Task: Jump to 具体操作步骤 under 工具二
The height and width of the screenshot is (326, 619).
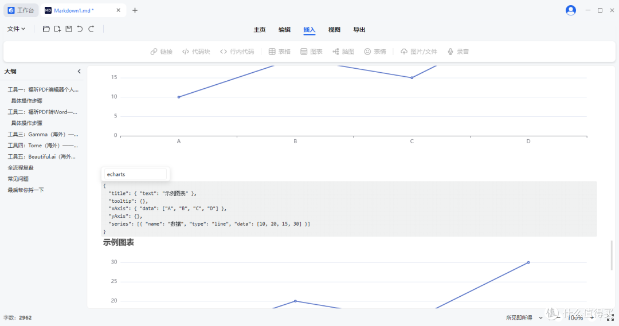Action: click(x=26, y=123)
